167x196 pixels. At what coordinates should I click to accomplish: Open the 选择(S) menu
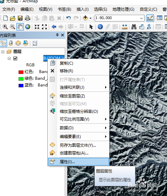point(100,9)
